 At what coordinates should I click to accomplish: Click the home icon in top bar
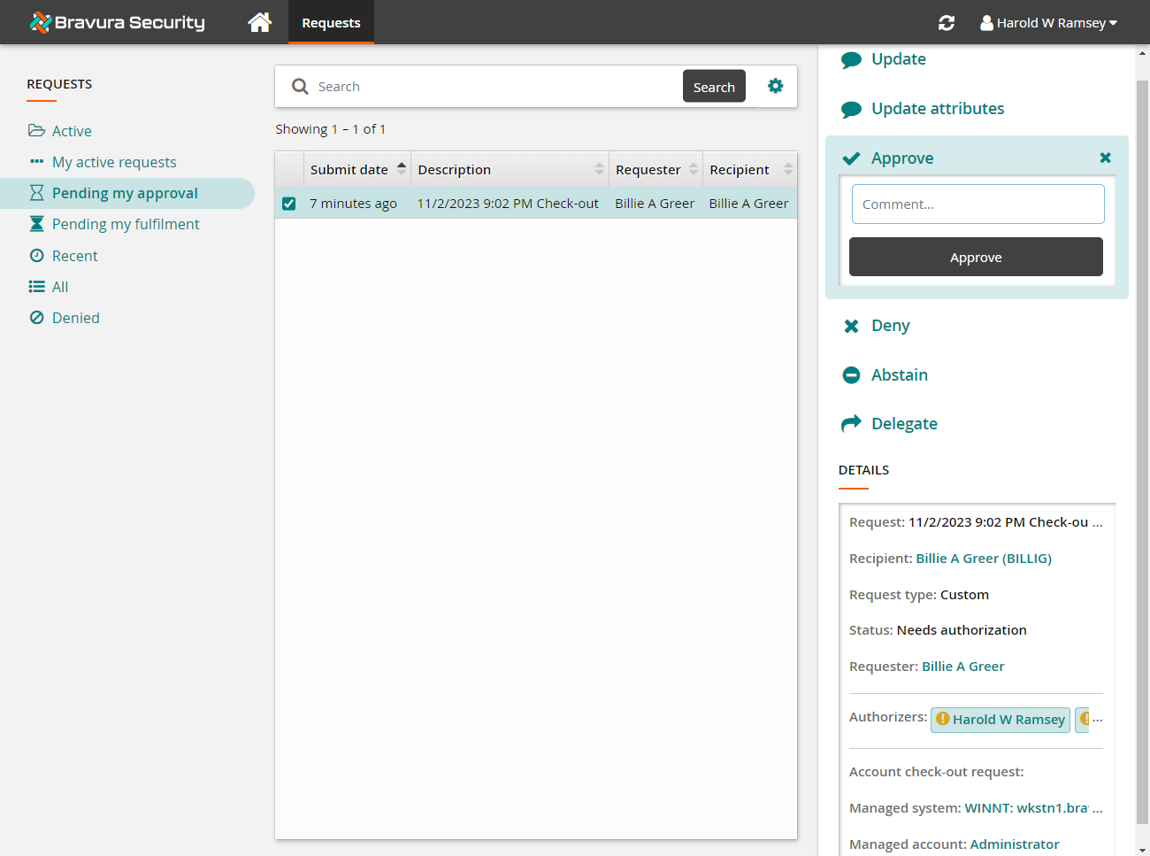click(x=259, y=22)
